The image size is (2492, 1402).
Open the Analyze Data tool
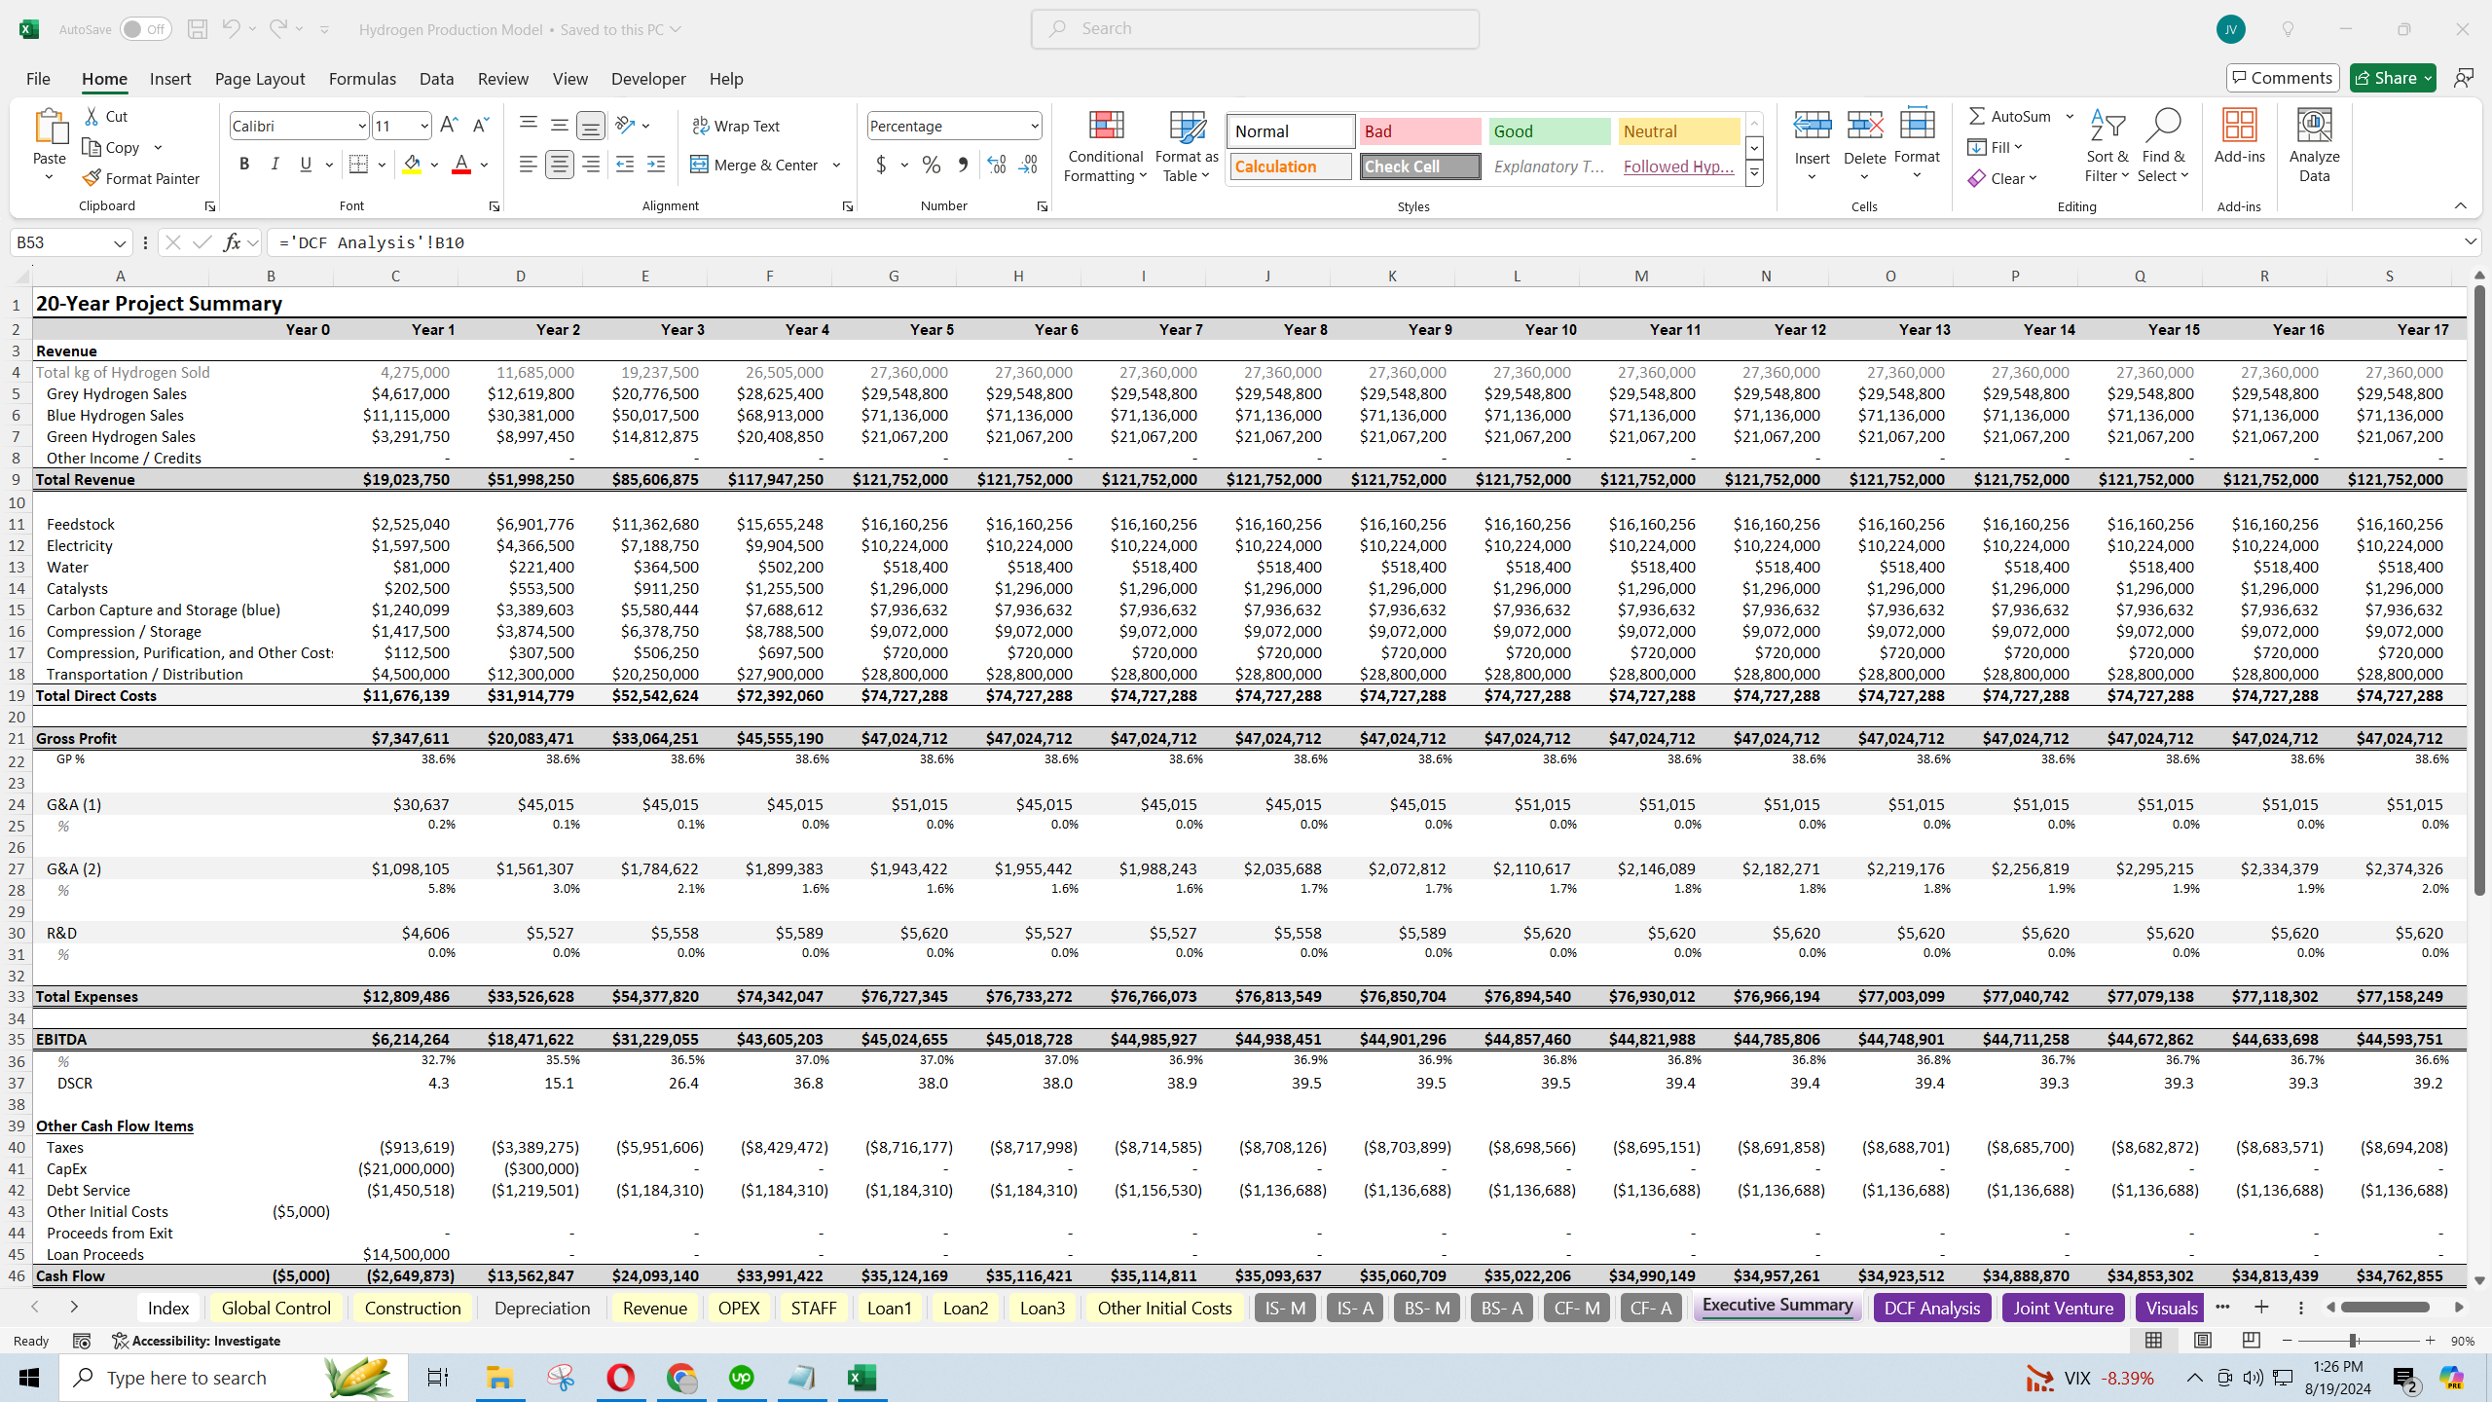pyautogui.click(x=2315, y=146)
